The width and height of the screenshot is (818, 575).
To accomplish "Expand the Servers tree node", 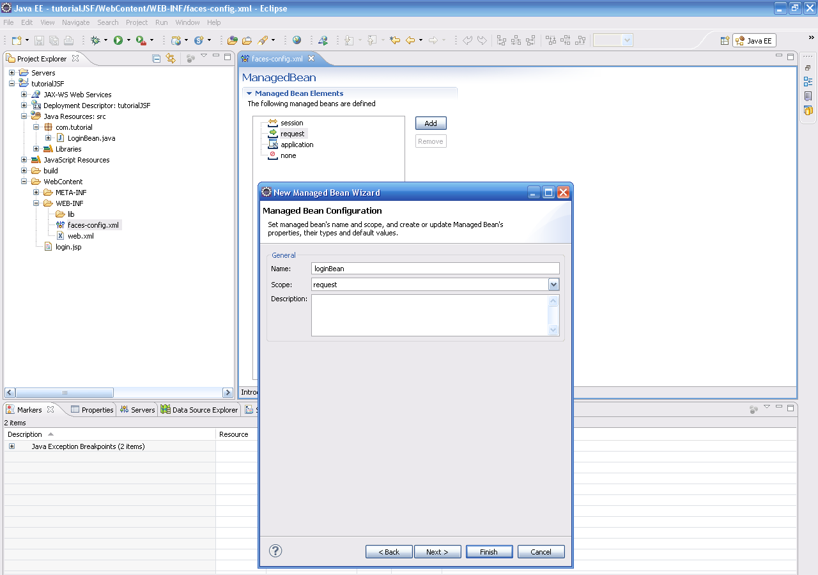I will coord(12,73).
